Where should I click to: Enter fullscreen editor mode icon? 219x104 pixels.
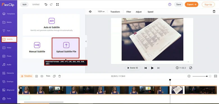pyautogui.click(x=57, y=4)
